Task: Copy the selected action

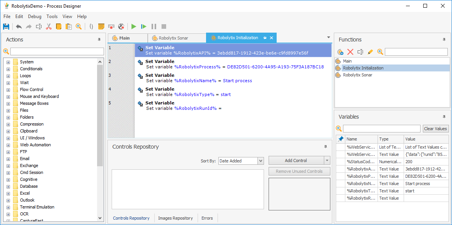Action: (x=59, y=26)
